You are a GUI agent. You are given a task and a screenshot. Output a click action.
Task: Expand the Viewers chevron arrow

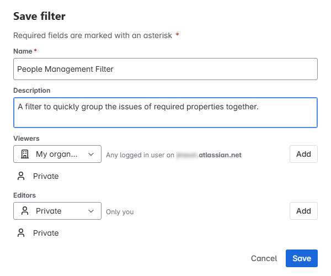pos(91,155)
